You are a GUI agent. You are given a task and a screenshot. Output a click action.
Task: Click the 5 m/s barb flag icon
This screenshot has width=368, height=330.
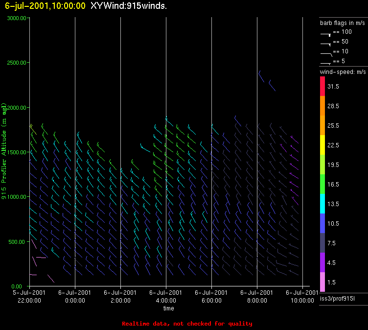tap(326, 64)
